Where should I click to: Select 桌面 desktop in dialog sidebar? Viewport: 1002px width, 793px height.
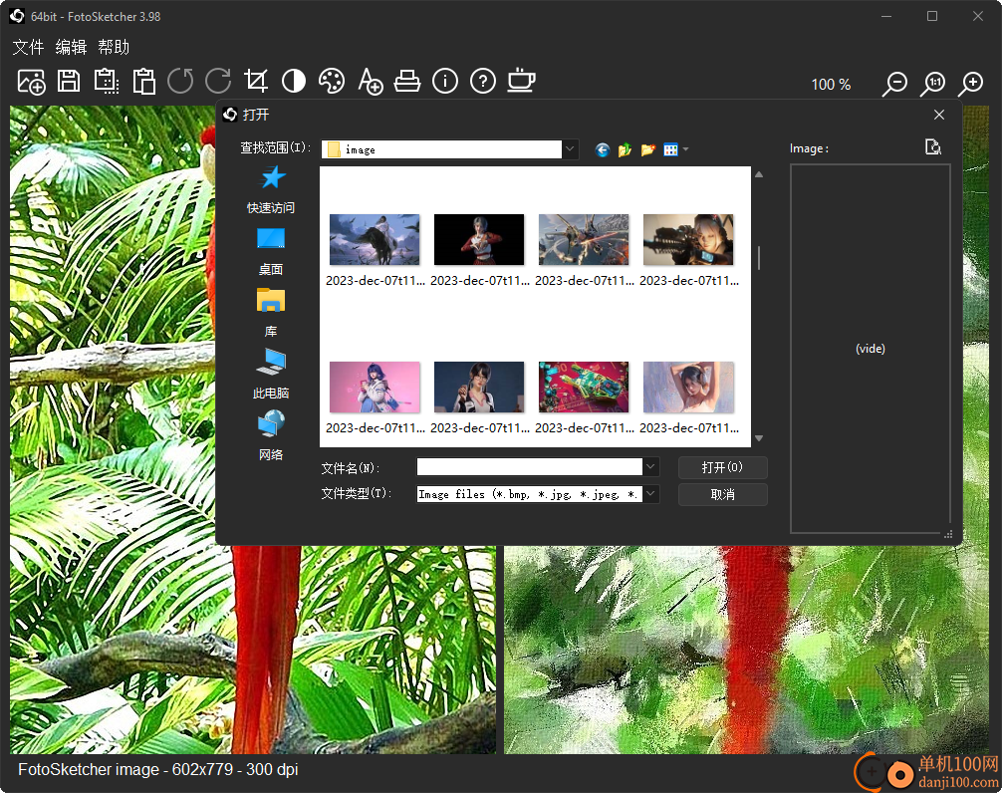pos(271,252)
